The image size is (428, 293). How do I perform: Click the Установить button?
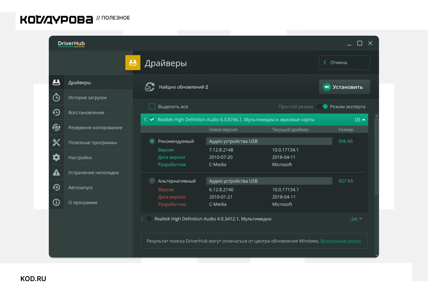[x=344, y=87]
